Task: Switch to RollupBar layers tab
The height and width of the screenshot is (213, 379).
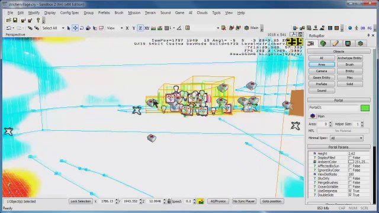Action: pos(361,43)
